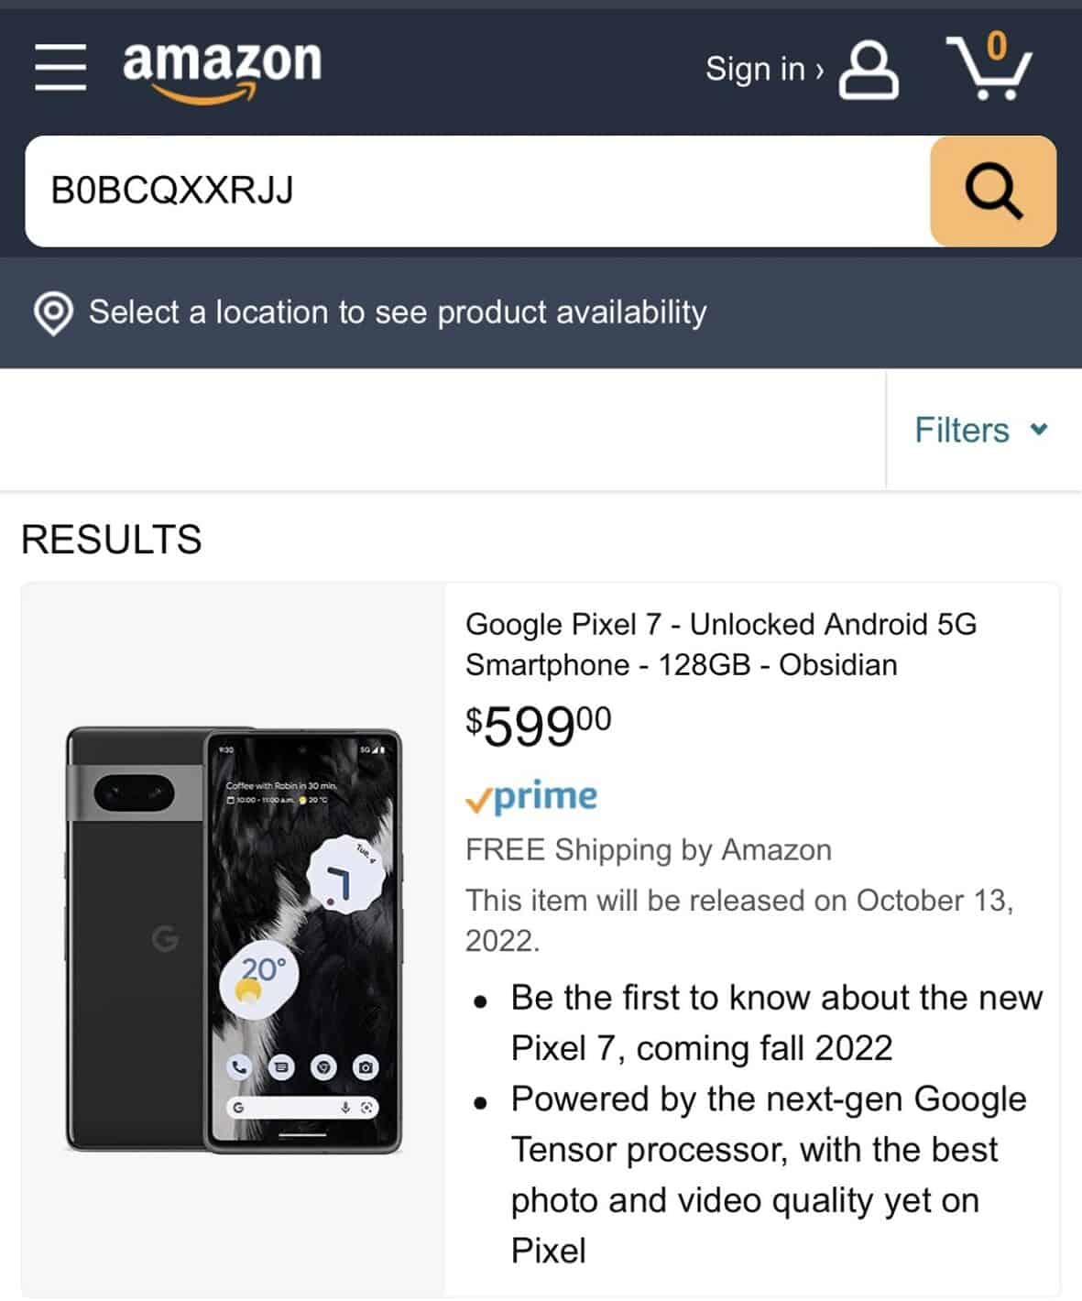Tap the chevron beside Filters

[x=1038, y=429]
